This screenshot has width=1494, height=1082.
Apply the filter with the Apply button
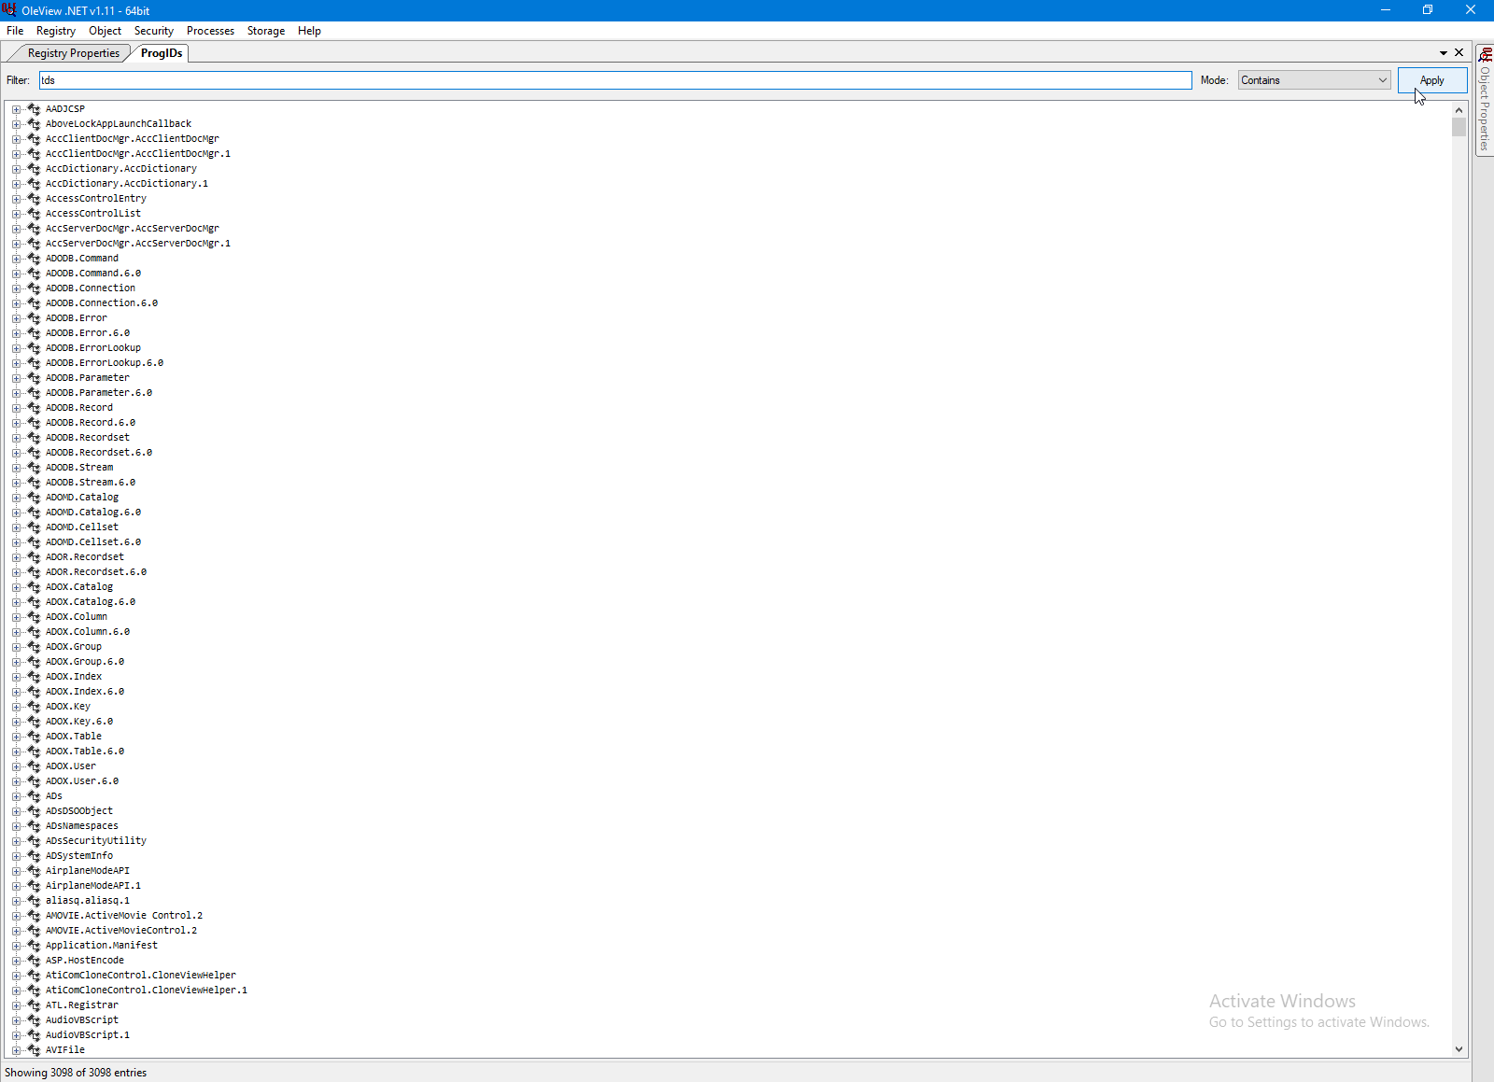1431,80
